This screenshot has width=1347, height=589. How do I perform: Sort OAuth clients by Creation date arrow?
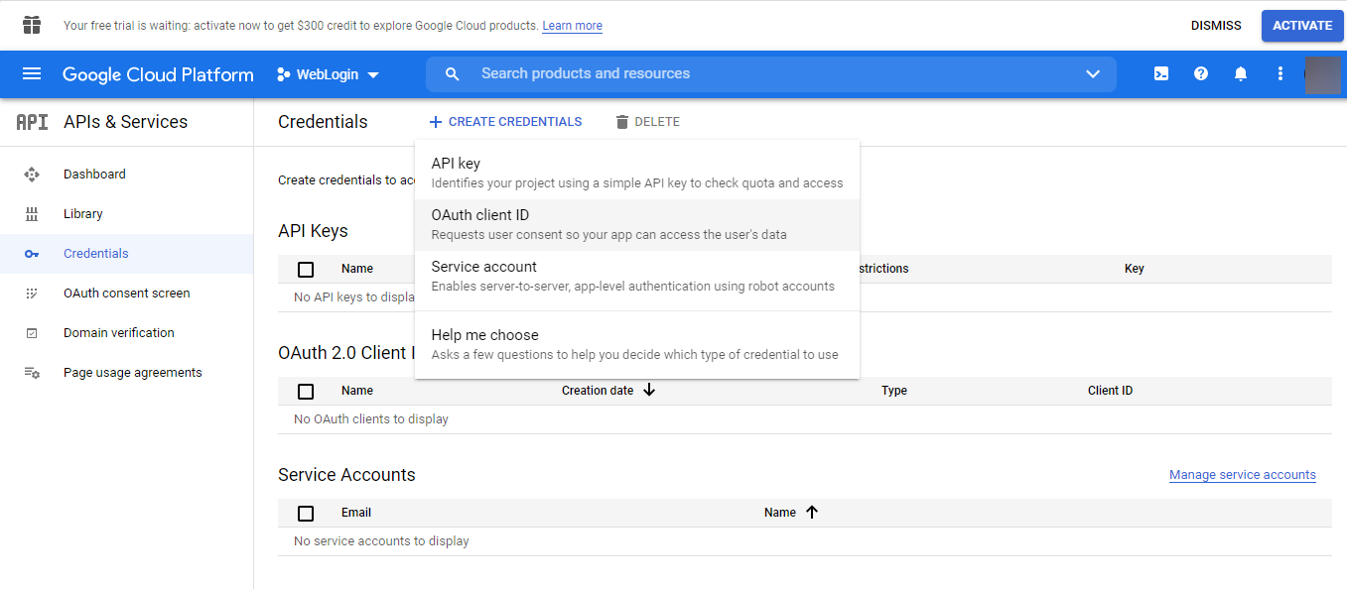tap(649, 390)
